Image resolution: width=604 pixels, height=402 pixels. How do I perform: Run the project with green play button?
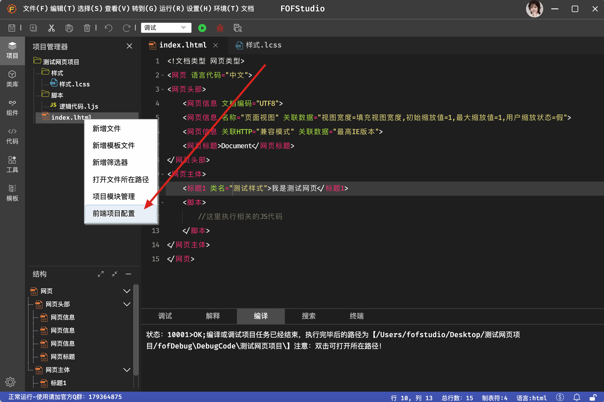(x=202, y=28)
